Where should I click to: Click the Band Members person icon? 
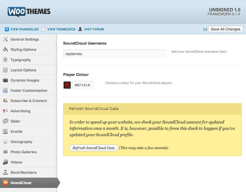[x=5, y=172]
